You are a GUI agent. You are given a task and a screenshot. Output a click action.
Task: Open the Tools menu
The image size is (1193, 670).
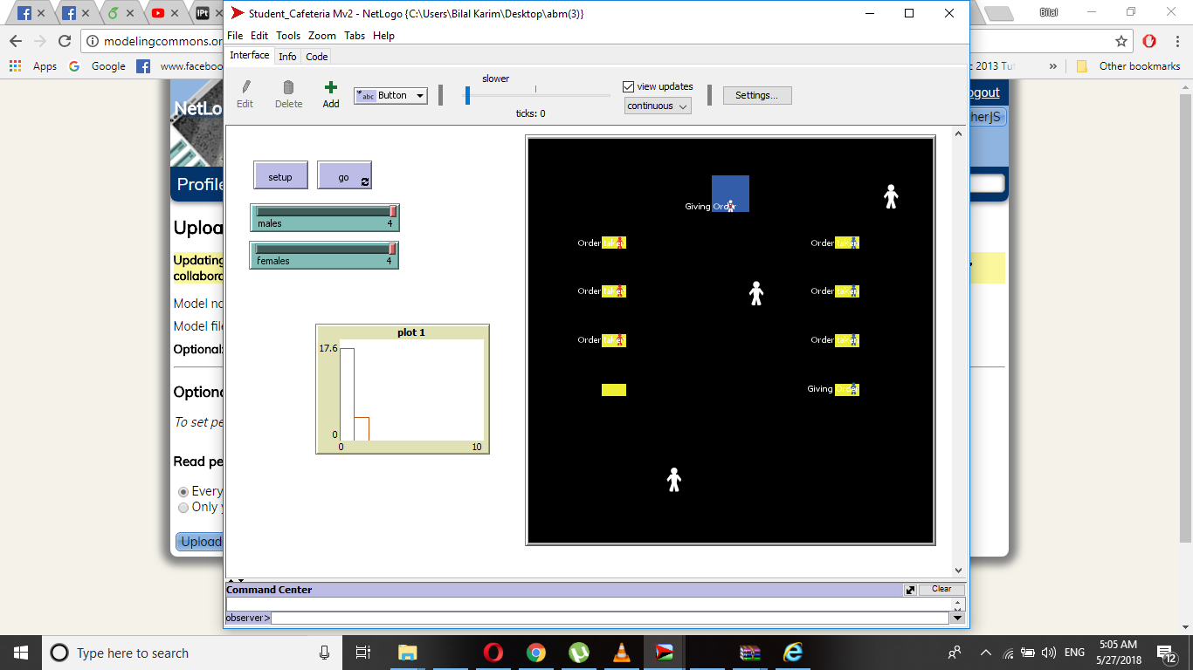click(288, 36)
